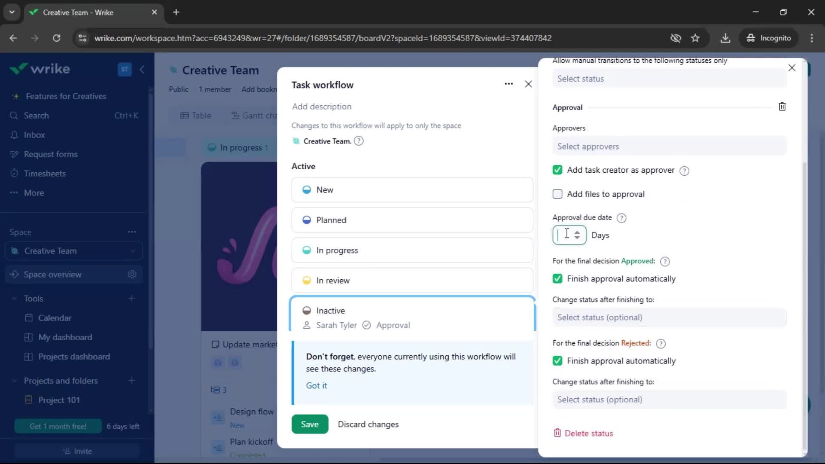Click Delete status
The width and height of the screenshot is (825, 464).
[x=584, y=433]
